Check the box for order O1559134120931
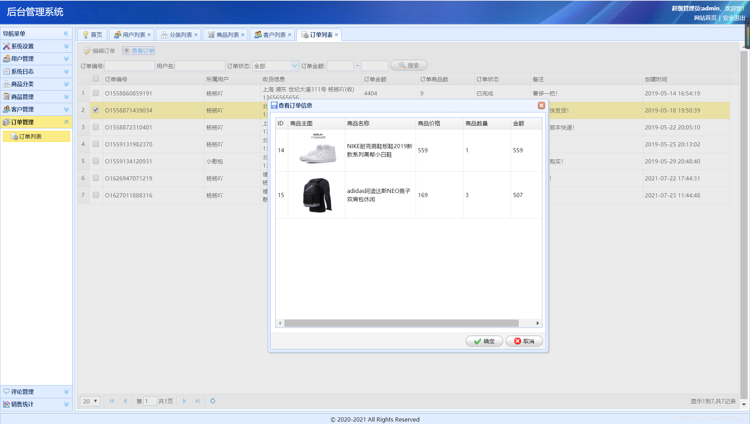The height and width of the screenshot is (424, 750). [96, 161]
